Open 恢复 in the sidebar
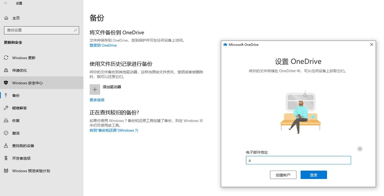Viewport: 384px width, 196px height. click(x=16, y=121)
